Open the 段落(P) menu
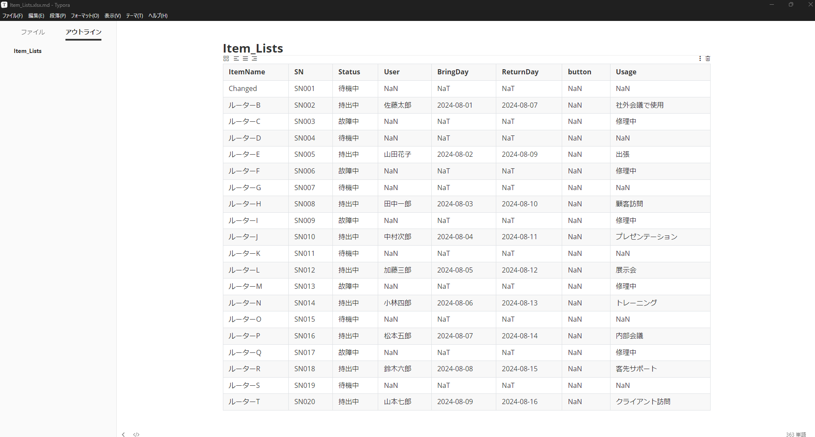The image size is (815, 437). point(58,16)
